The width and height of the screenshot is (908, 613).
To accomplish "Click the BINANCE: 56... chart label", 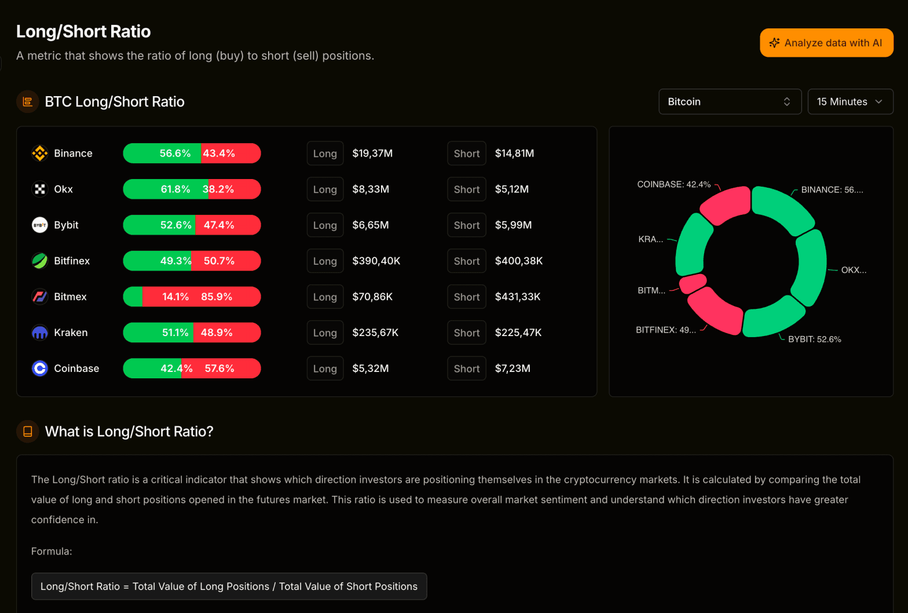I will (x=832, y=190).
